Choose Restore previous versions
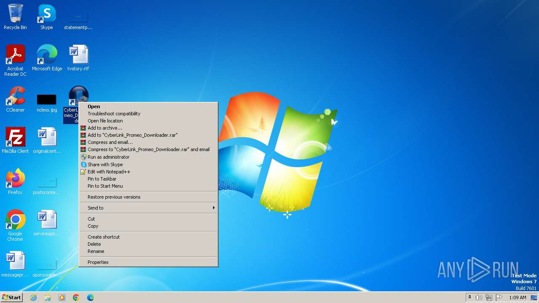Screen dimensions: 539x303 149,197
